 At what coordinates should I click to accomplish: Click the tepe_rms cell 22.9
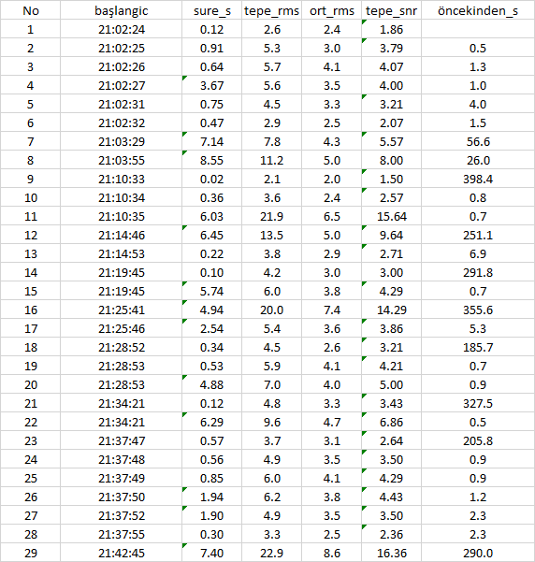pyautogui.click(x=272, y=553)
